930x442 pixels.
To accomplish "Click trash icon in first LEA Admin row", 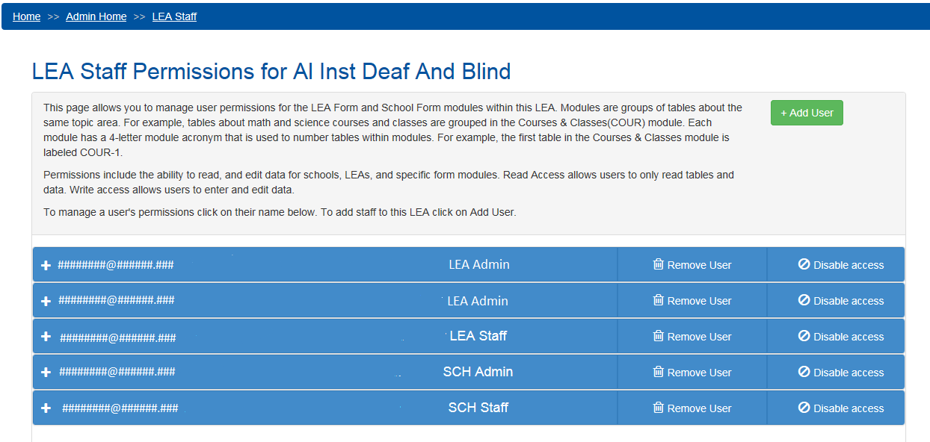I will pyautogui.click(x=658, y=264).
